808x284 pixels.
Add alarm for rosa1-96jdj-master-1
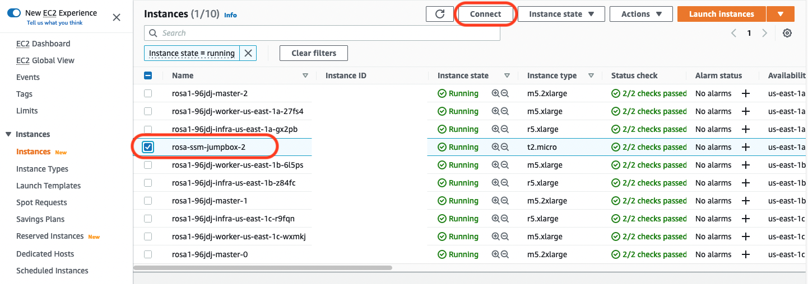pos(746,201)
